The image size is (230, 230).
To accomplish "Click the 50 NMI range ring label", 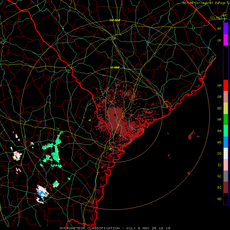I will click(x=115, y=68).
